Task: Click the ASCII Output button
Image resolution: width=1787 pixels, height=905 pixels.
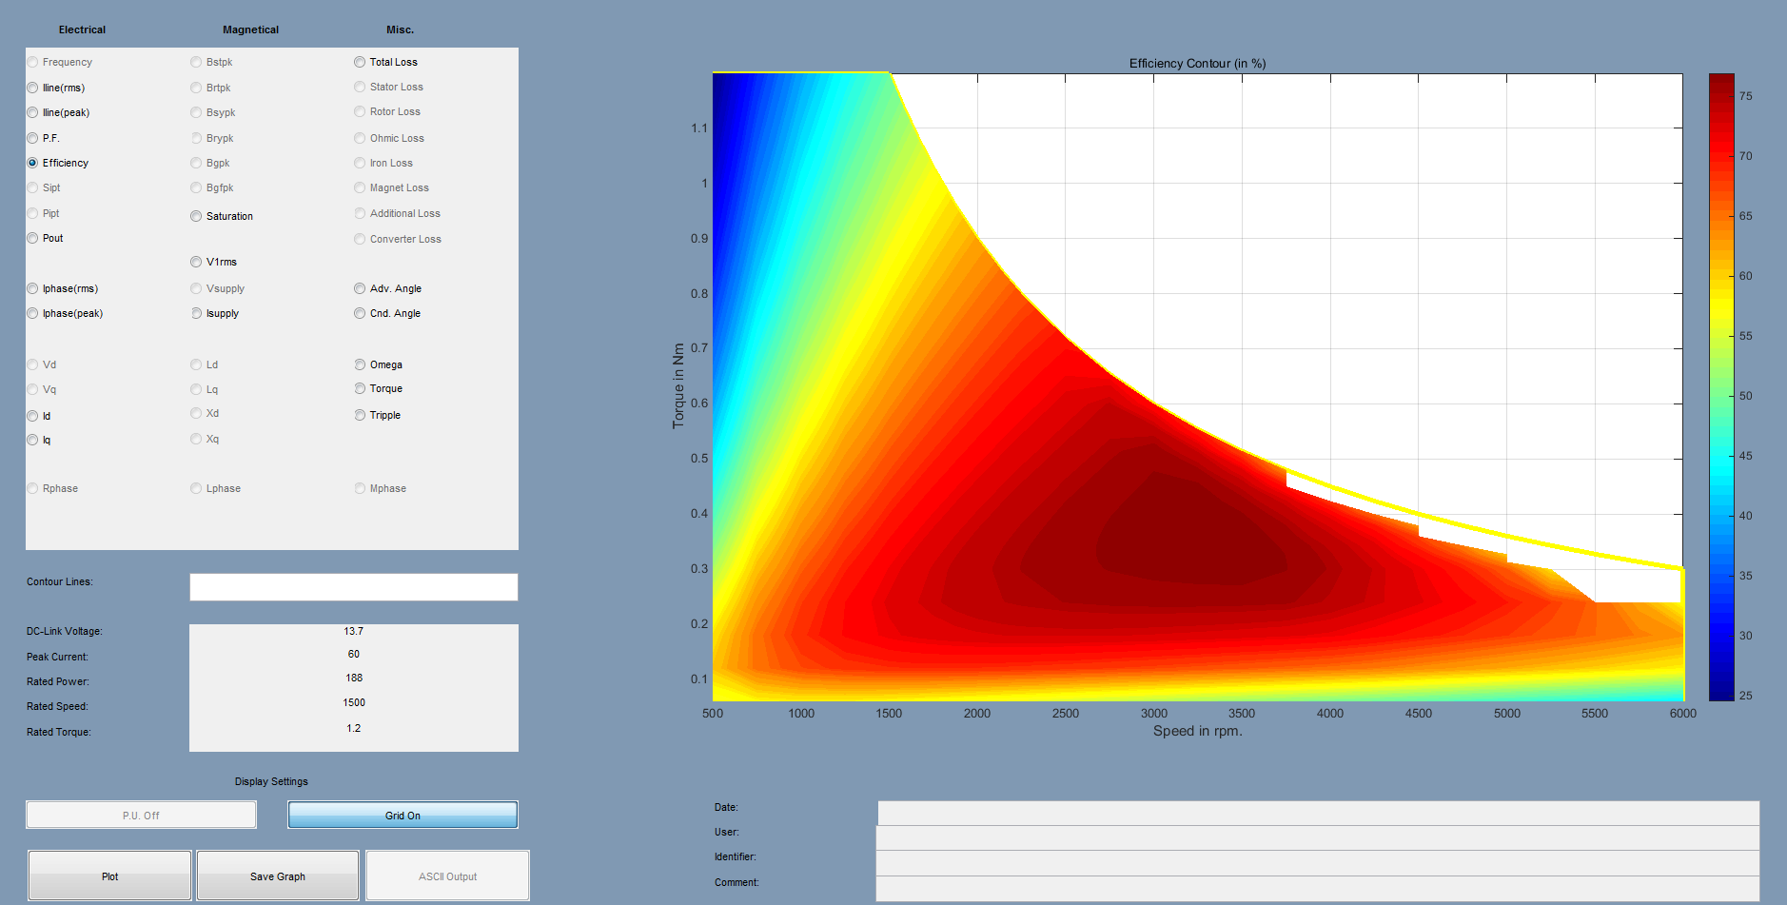Action: [x=447, y=875]
